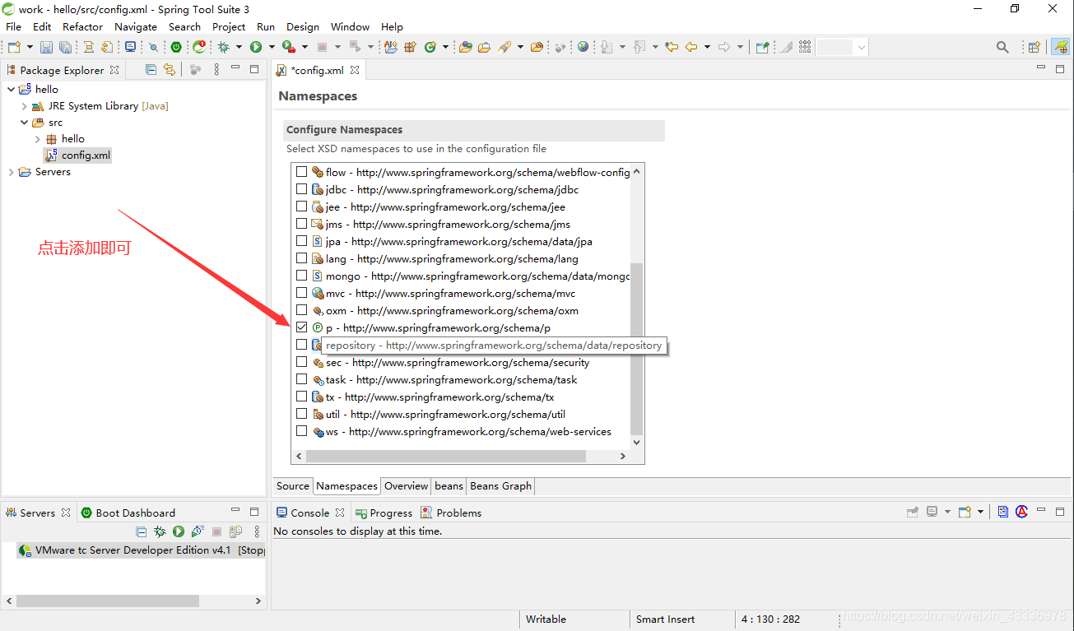This screenshot has height=631, width=1074.
Task: Tick the tx namespace checkbox
Action: point(301,397)
